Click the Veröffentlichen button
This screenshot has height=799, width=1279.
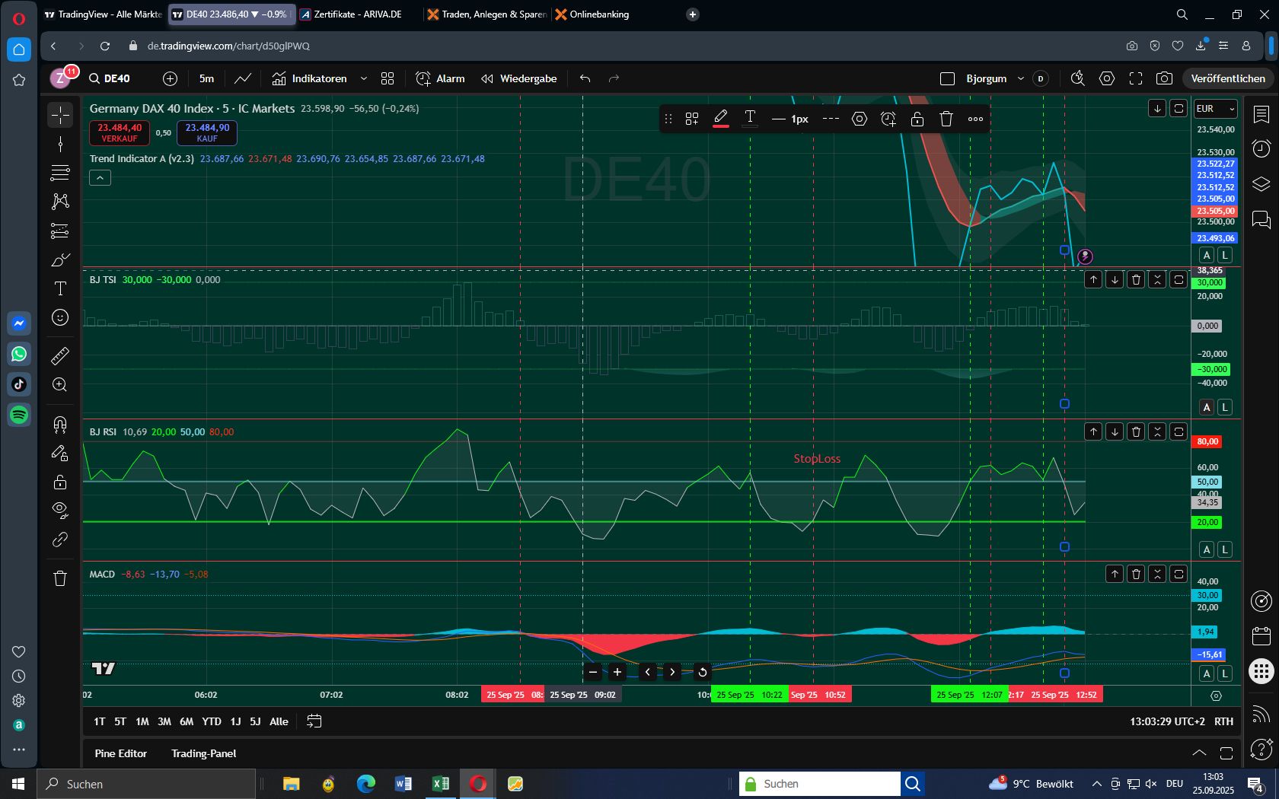click(x=1227, y=78)
